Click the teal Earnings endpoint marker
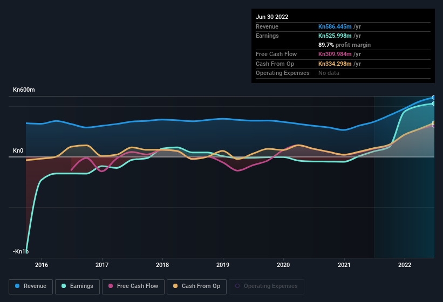443x302 pixels. 434,104
